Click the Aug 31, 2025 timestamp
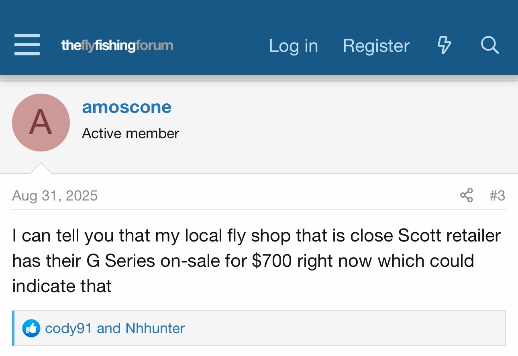518x356 pixels. point(55,196)
